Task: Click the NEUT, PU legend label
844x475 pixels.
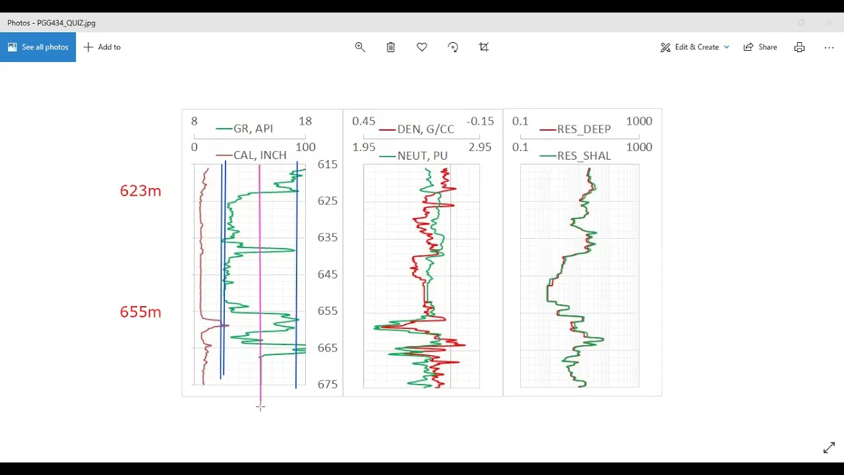Action: (x=423, y=156)
